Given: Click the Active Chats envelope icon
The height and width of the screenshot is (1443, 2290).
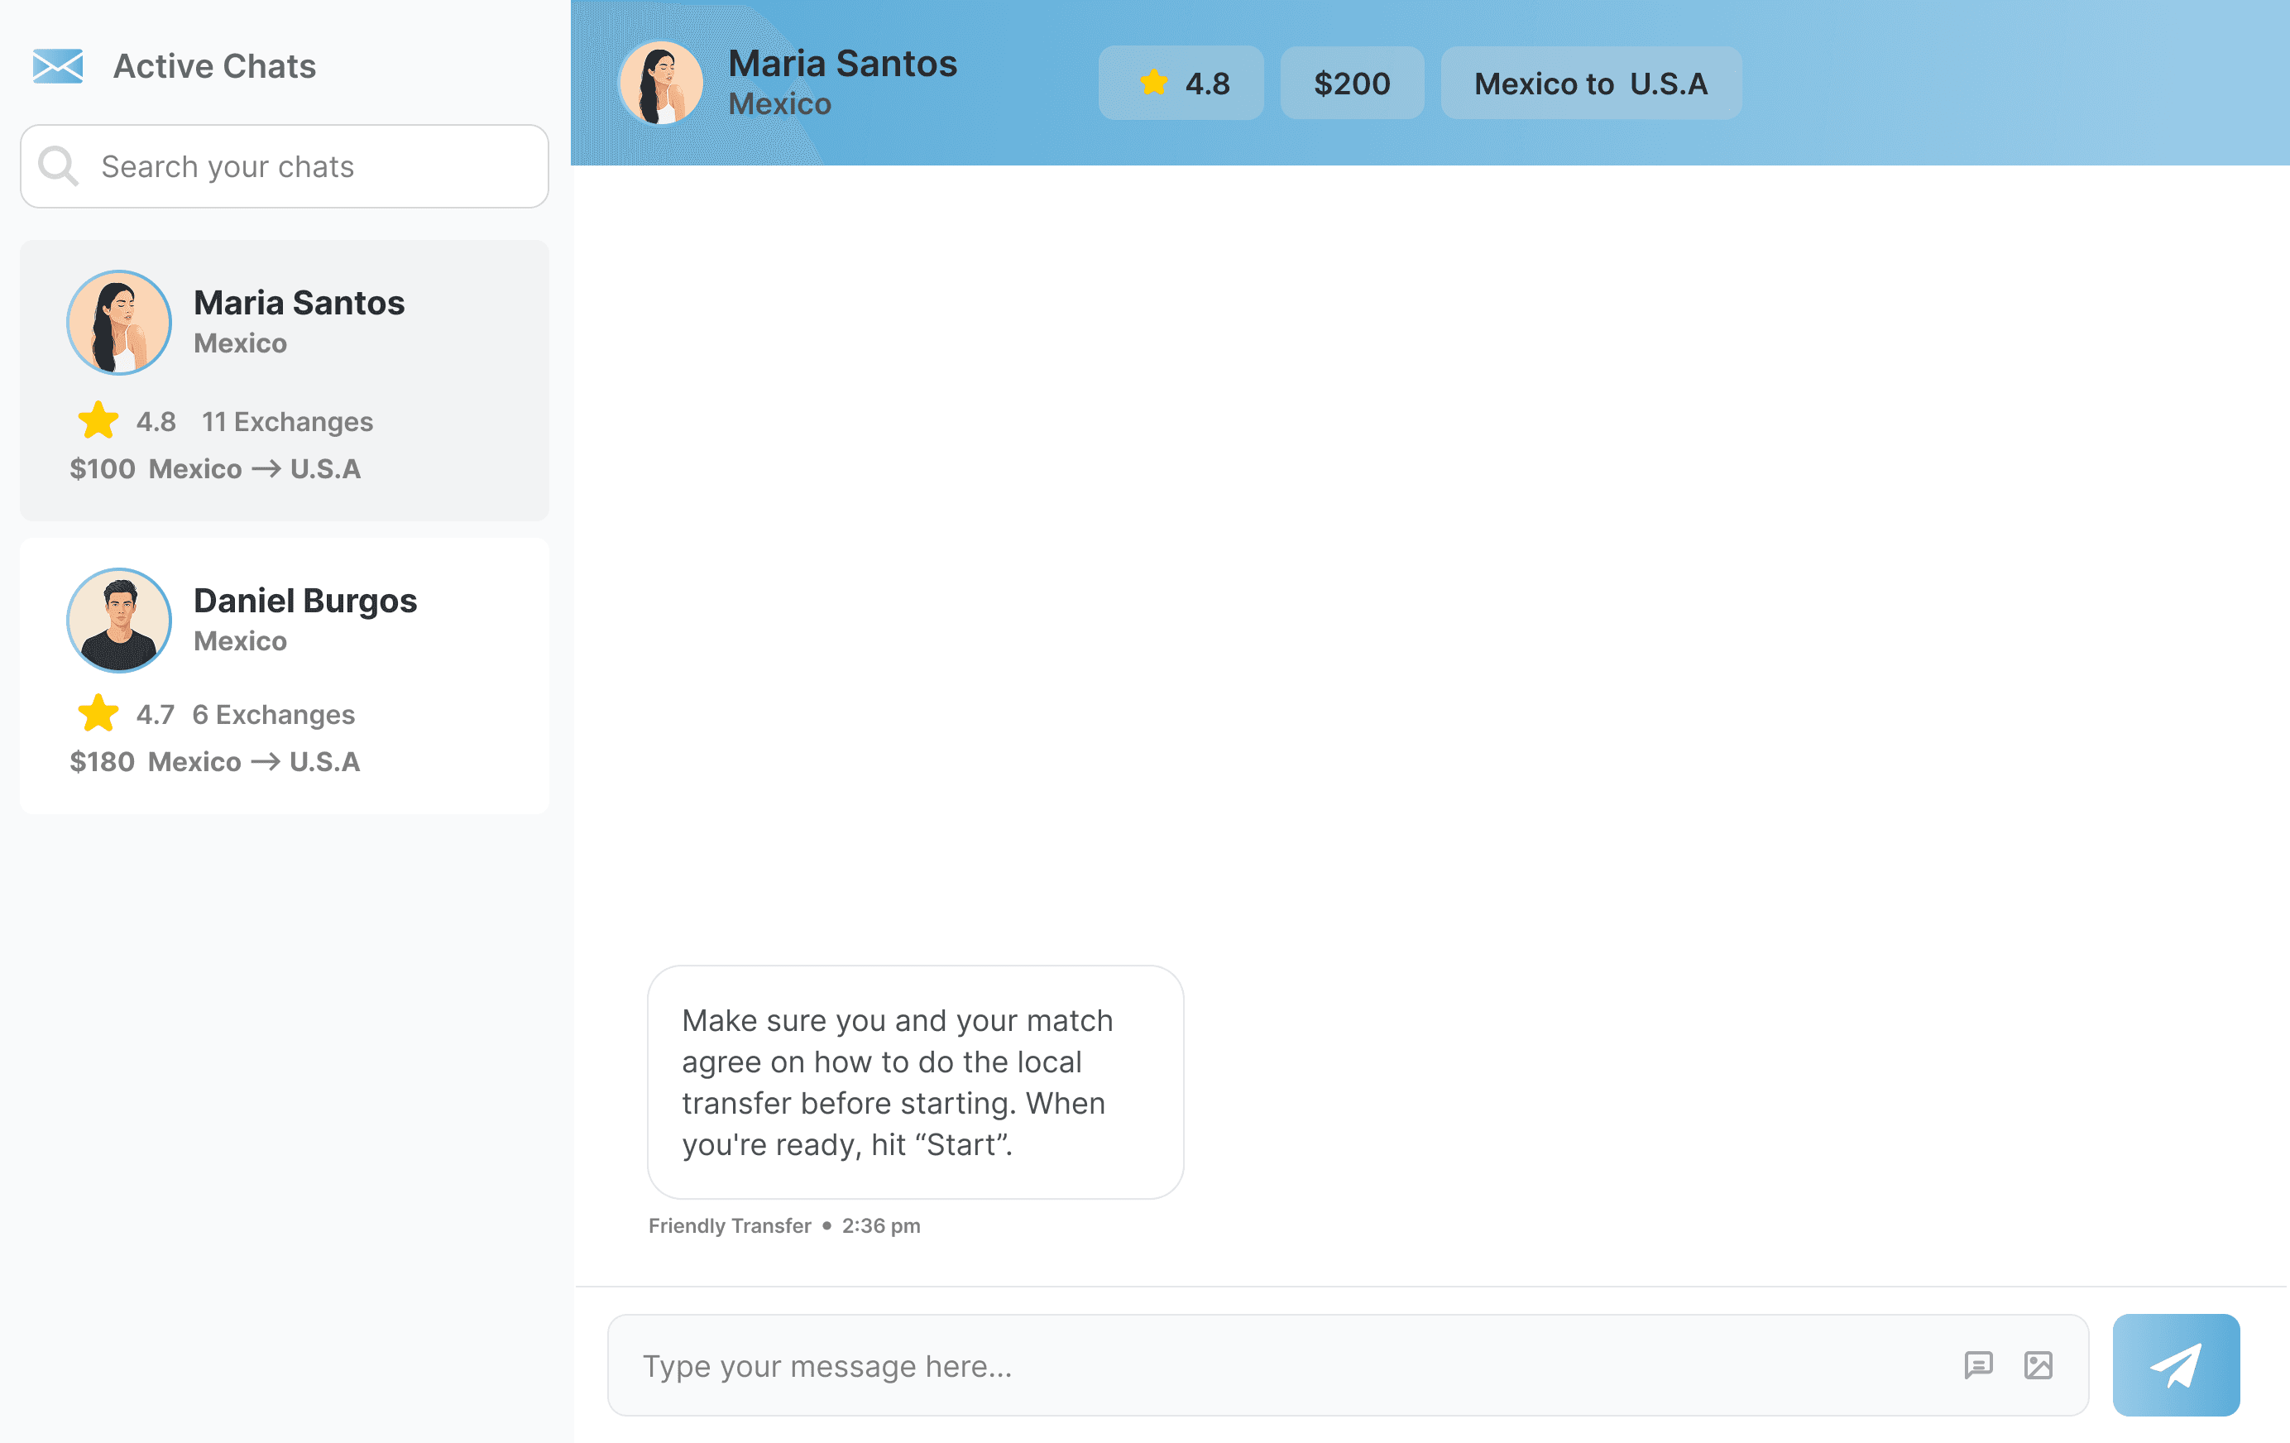Looking at the screenshot, I should click(x=58, y=65).
